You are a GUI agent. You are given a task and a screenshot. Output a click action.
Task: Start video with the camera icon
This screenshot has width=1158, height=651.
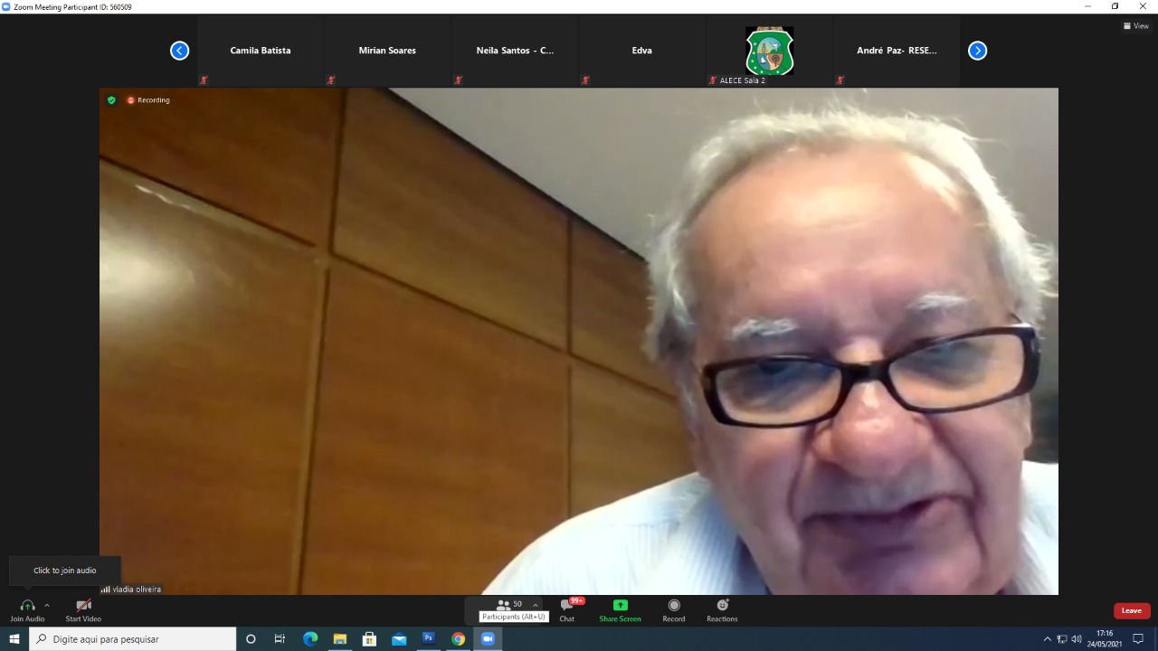tap(83, 606)
